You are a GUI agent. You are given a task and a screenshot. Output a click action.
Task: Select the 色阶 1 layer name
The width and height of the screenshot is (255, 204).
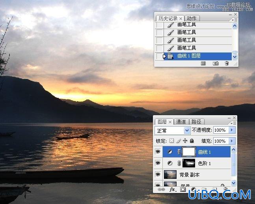pyautogui.click(x=205, y=163)
